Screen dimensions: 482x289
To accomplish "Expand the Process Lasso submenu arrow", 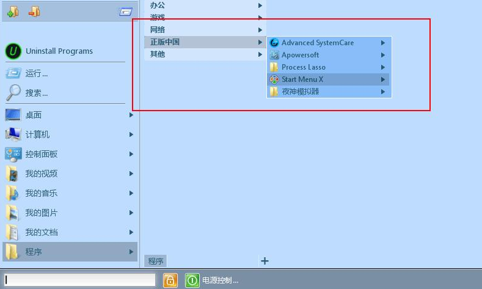I will (382, 67).
